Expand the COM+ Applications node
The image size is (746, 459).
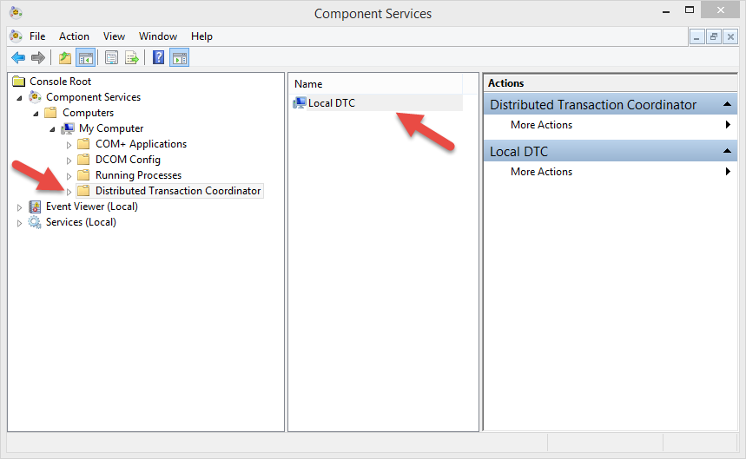pyautogui.click(x=69, y=145)
